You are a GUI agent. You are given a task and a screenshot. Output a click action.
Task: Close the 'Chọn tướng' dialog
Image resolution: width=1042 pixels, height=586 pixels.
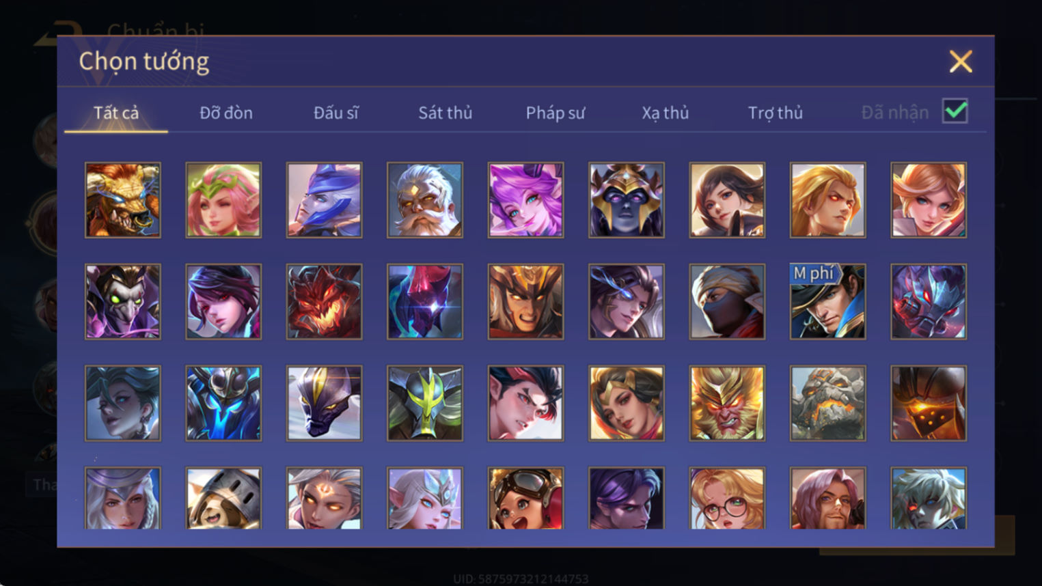click(961, 62)
